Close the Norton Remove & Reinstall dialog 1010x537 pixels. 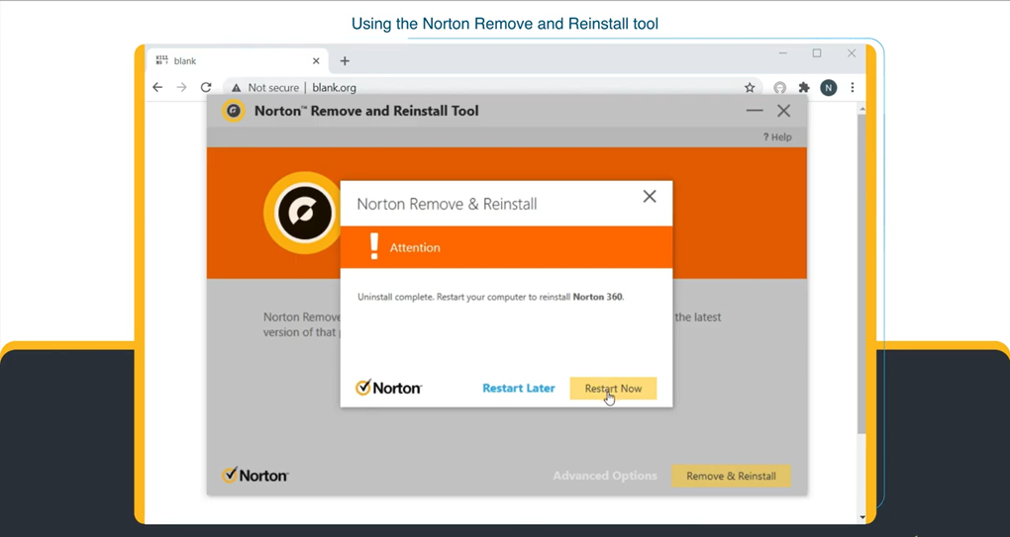pos(650,197)
